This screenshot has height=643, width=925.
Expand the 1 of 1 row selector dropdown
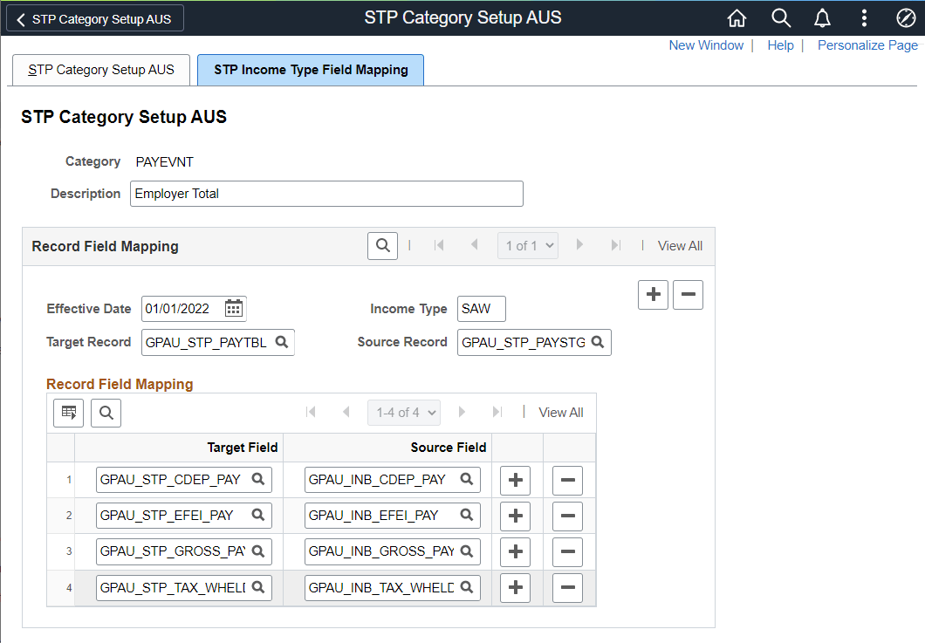[x=528, y=246]
